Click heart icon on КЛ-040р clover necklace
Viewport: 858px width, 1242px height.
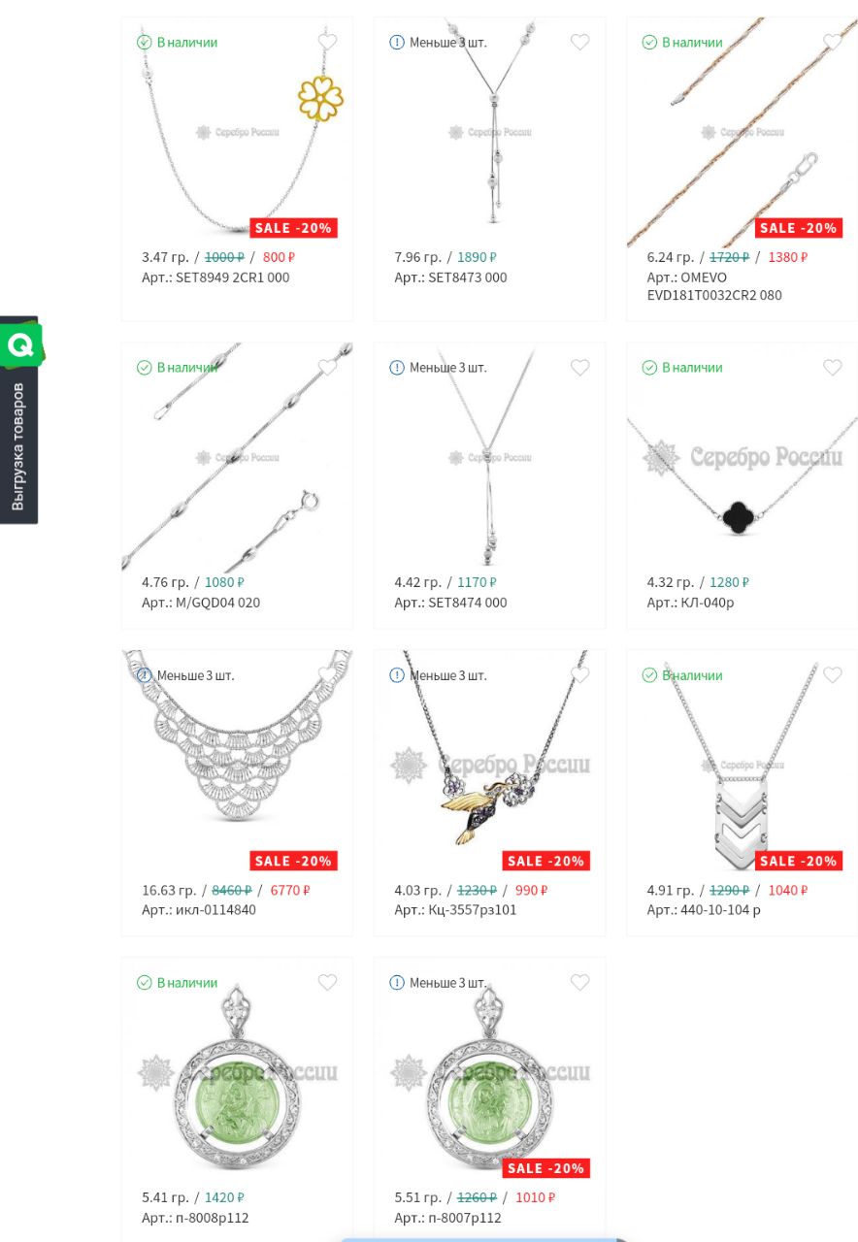point(832,367)
